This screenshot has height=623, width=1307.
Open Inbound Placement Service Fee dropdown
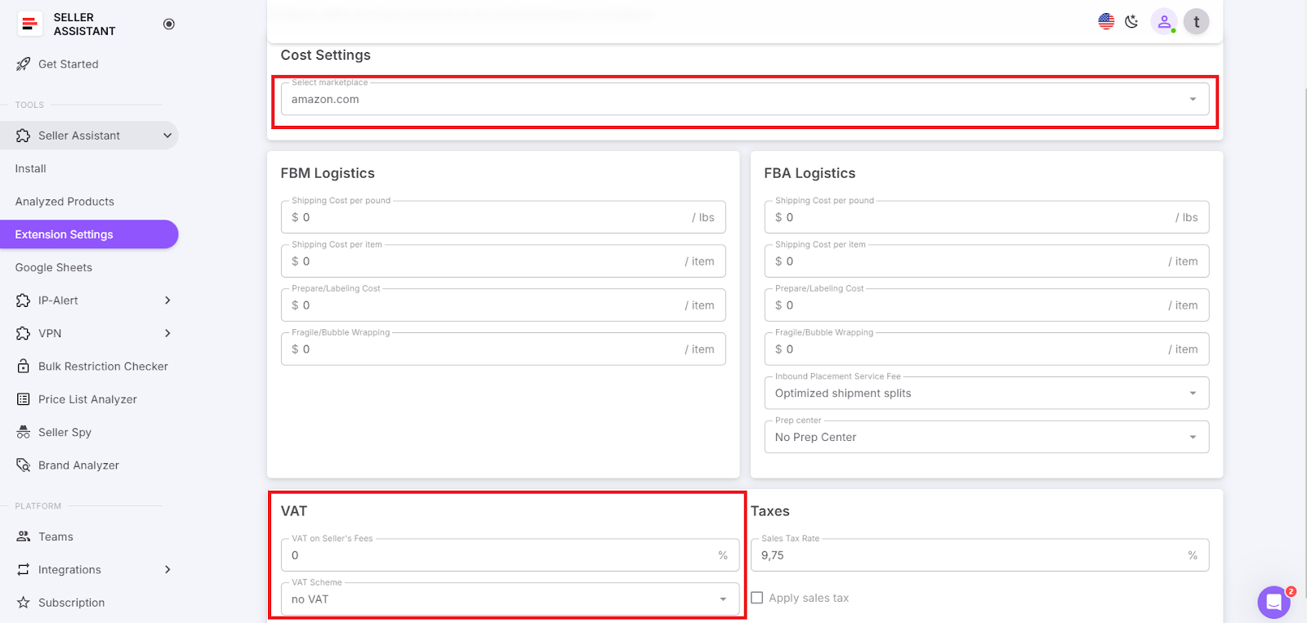tap(987, 393)
